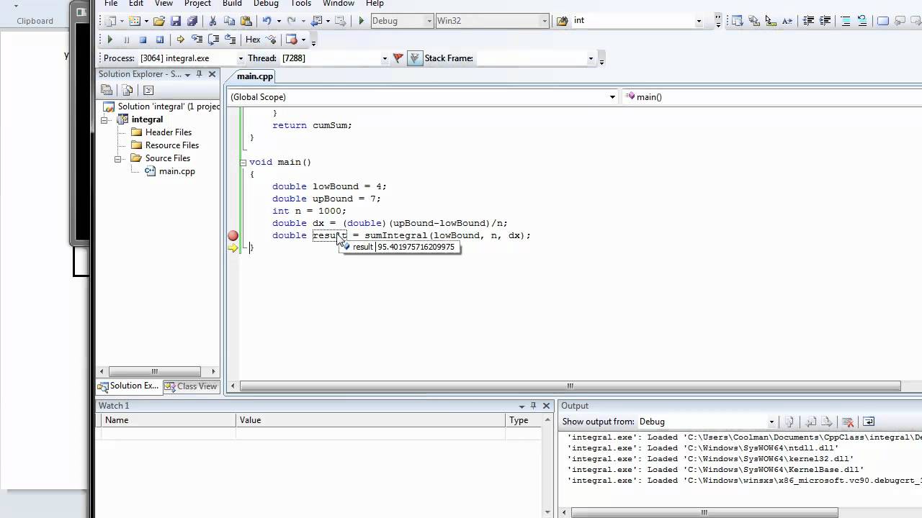Screen dimensions: 922x518
Task: Click the Navigate Backward icon
Action: pyautogui.click(x=317, y=21)
